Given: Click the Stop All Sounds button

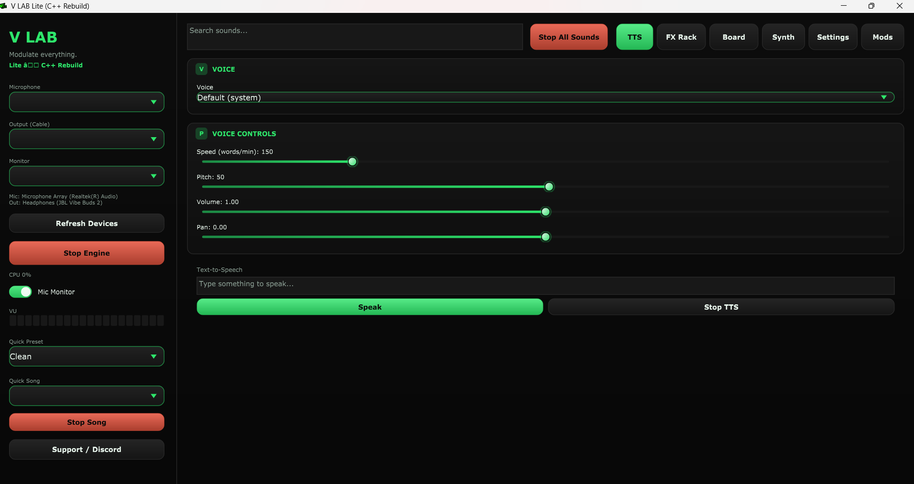Looking at the screenshot, I should click(569, 37).
